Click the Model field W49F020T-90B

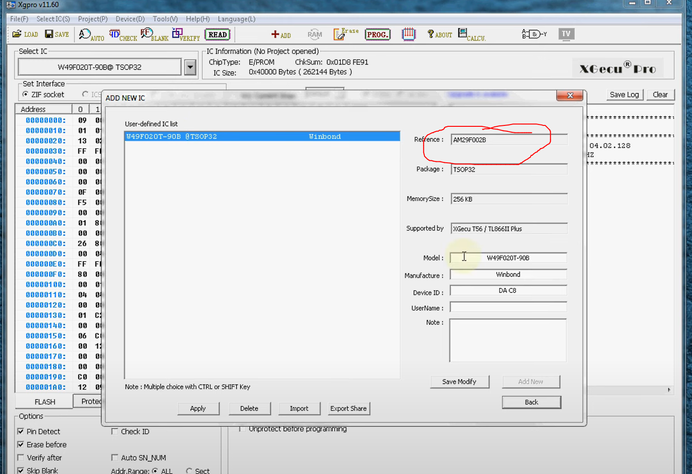508,258
